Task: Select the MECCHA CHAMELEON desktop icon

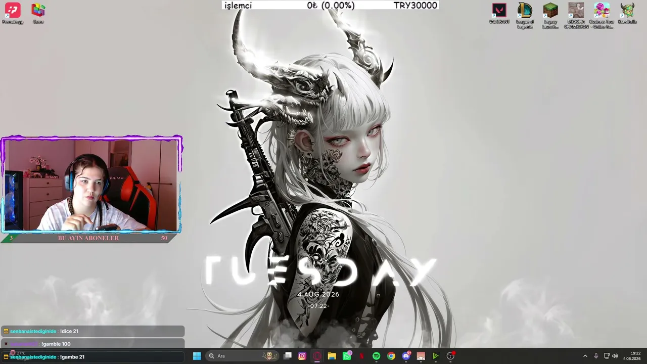Action: 576,16
